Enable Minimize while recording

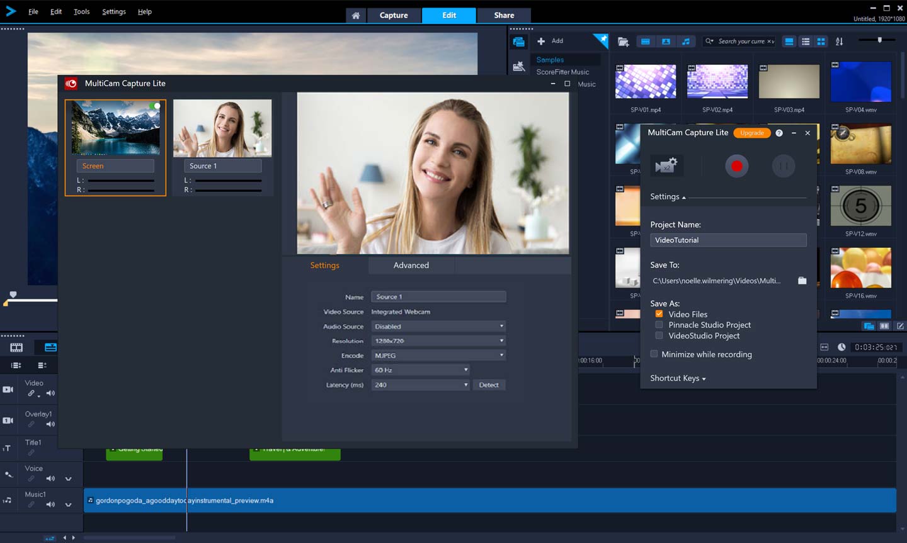tap(654, 354)
